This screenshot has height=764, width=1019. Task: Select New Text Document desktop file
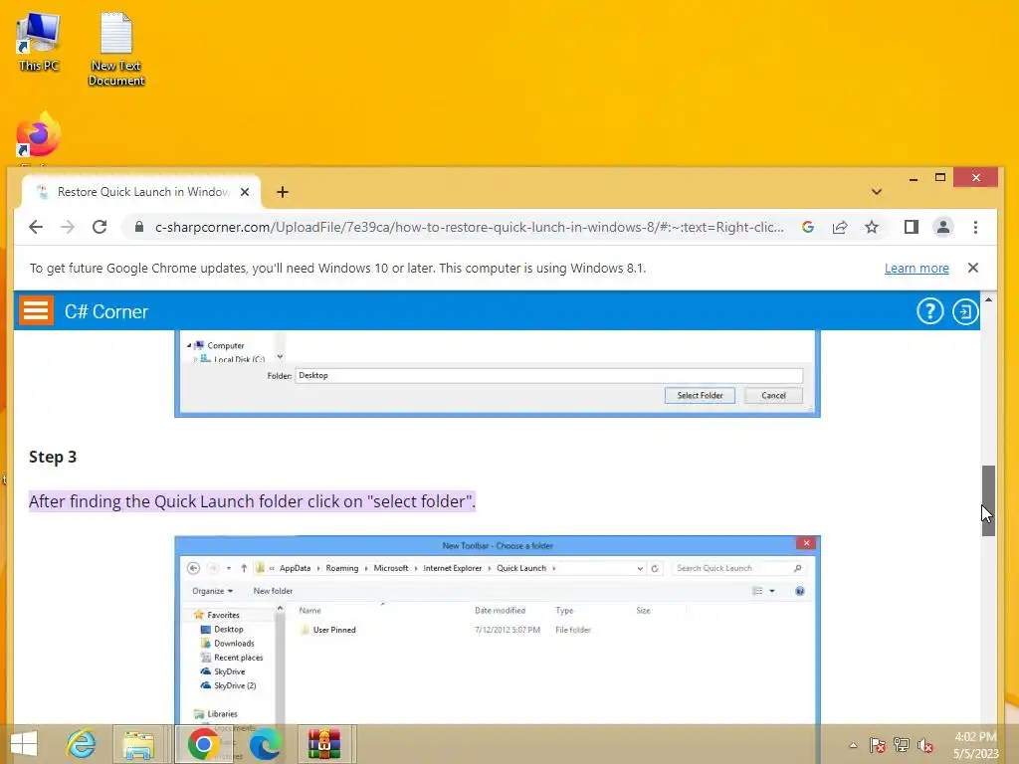(x=116, y=50)
